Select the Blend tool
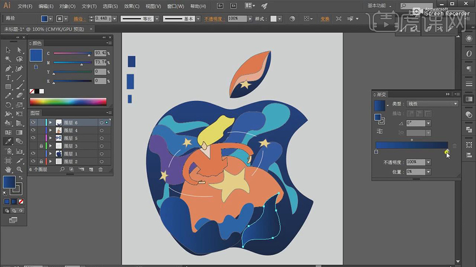Viewport: 476px width, 267px height. [19, 141]
